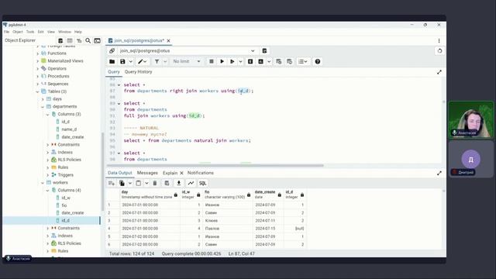Download results as CSV icon
The width and height of the screenshot is (496, 279).
coord(179,183)
